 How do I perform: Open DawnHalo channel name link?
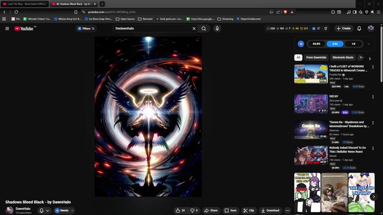click(23, 209)
